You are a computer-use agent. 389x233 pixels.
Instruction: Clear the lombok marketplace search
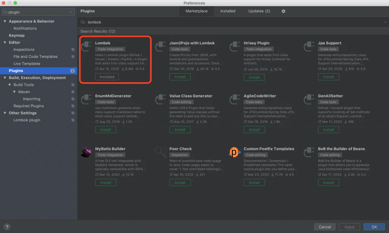(x=385, y=22)
